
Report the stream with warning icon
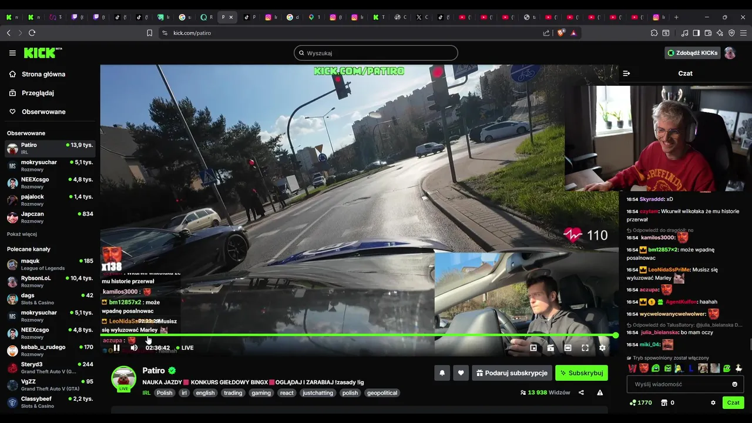(x=600, y=392)
